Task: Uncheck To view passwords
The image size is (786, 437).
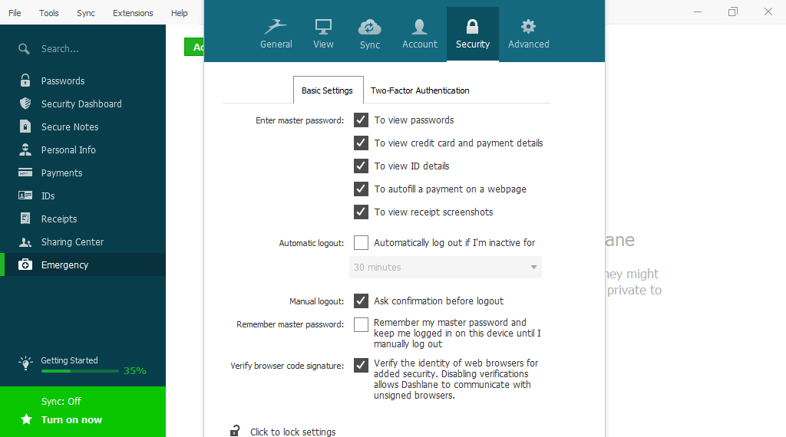Action: (x=361, y=120)
